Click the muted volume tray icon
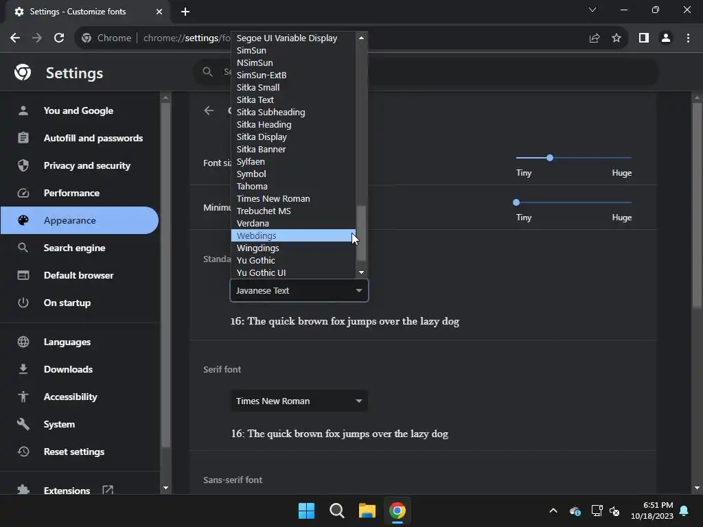 (x=614, y=511)
